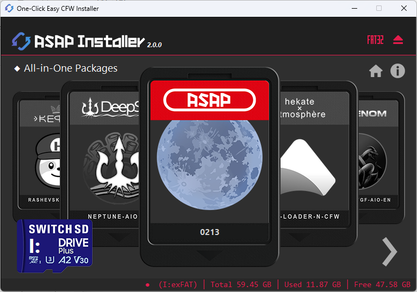Click the Used 11.87 GB status text
Screen dimensions: 417x292
click(x=313, y=284)
